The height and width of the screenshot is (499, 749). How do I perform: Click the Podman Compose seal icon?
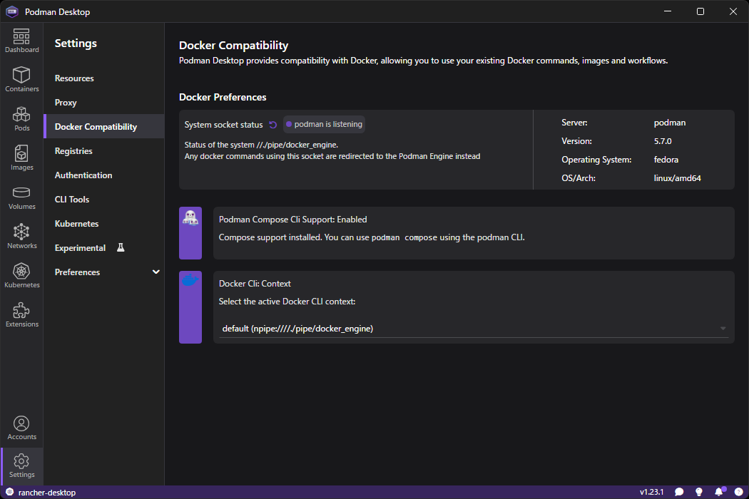(x=190, y=217)
